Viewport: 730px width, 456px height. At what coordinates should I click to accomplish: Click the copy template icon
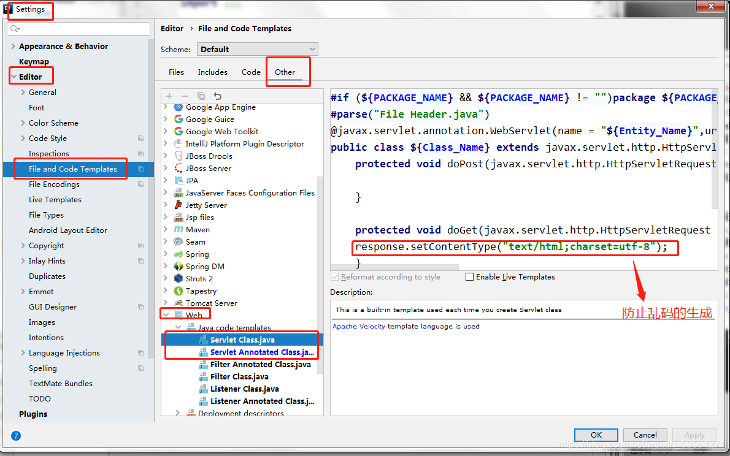(x=201, y=96)
